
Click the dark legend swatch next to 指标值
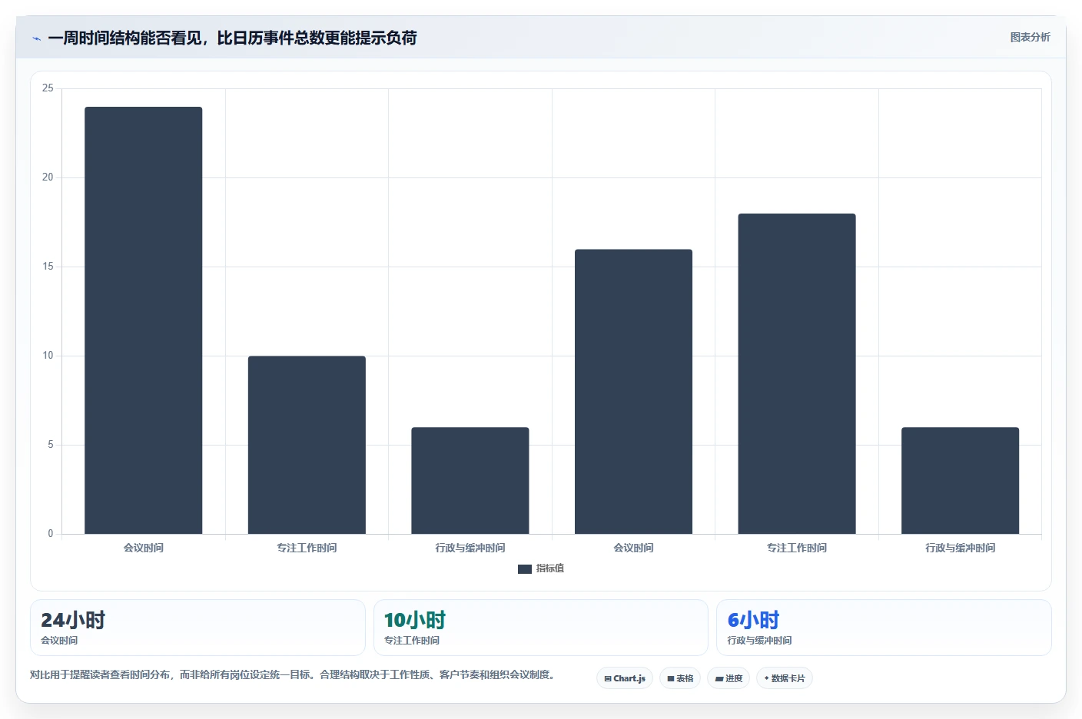click(525, 569)
